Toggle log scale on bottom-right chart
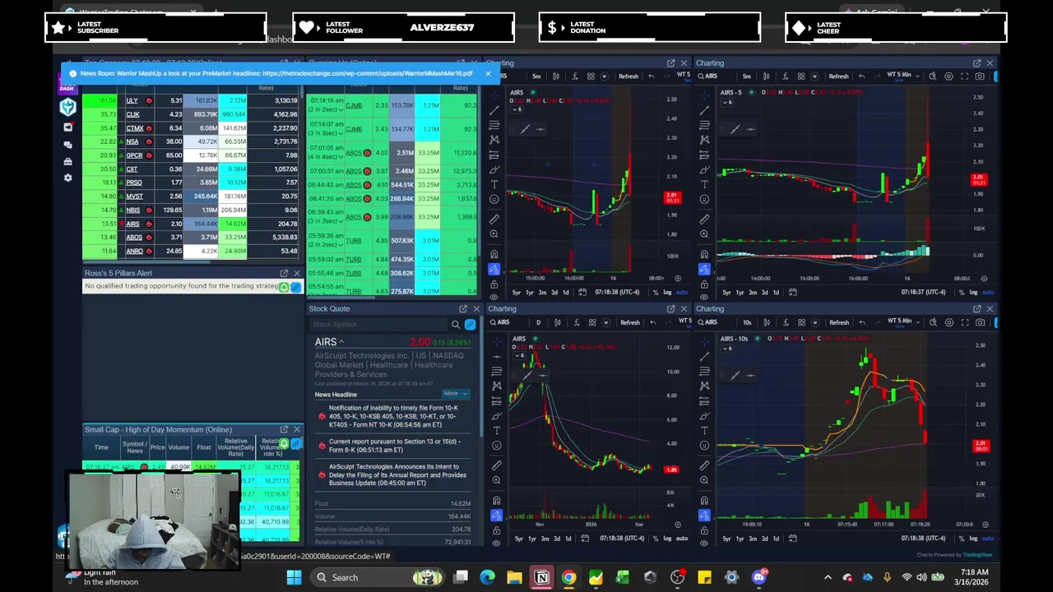The width and height of the screenshot is (1053, 592). point(973,538)
